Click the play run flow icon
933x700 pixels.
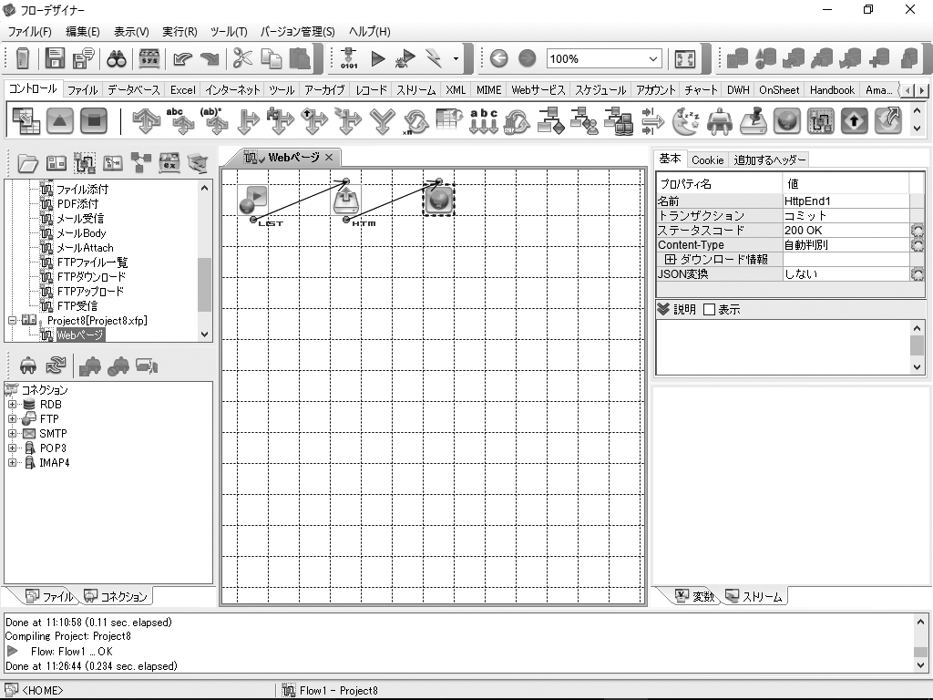pos(378,58)
